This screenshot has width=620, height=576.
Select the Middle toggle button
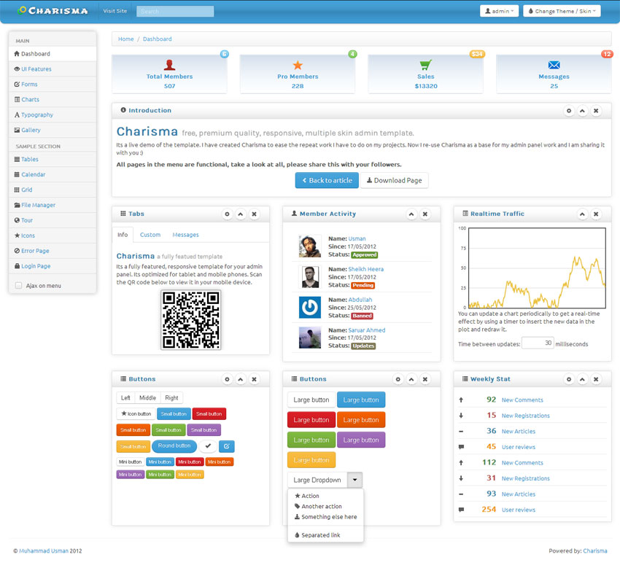pyautogui.click(x=147, y=398)
